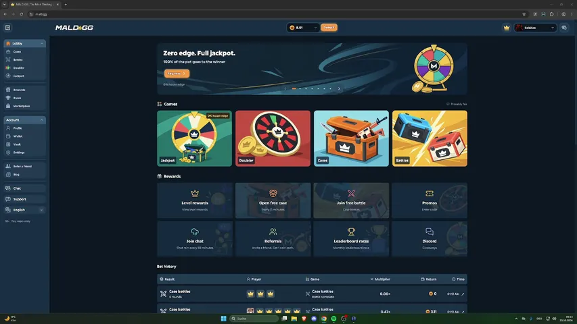Open the Windows Start button
Viewport: 577px width, 324px height.
pyautogui.click(x=223, y=319)
